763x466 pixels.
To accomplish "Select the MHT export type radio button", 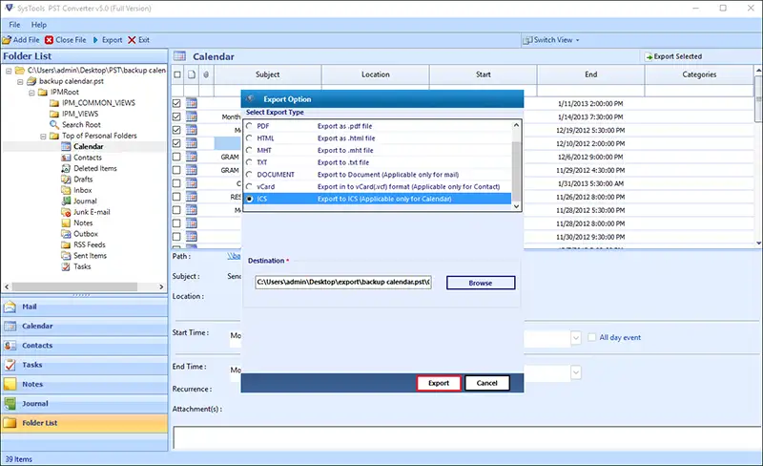I will tap(249, 150).
